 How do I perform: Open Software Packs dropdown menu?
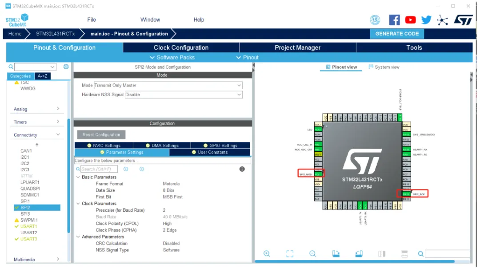172,57
